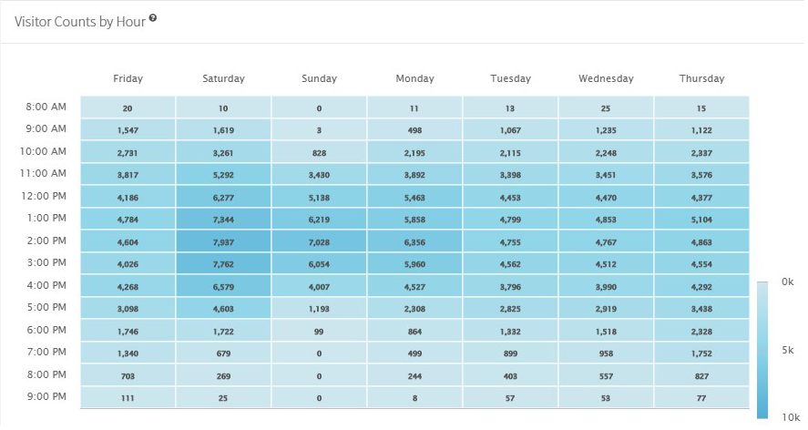
Task: Click the Visitor Counts by Hour title
Action: [x=80, y=21]
